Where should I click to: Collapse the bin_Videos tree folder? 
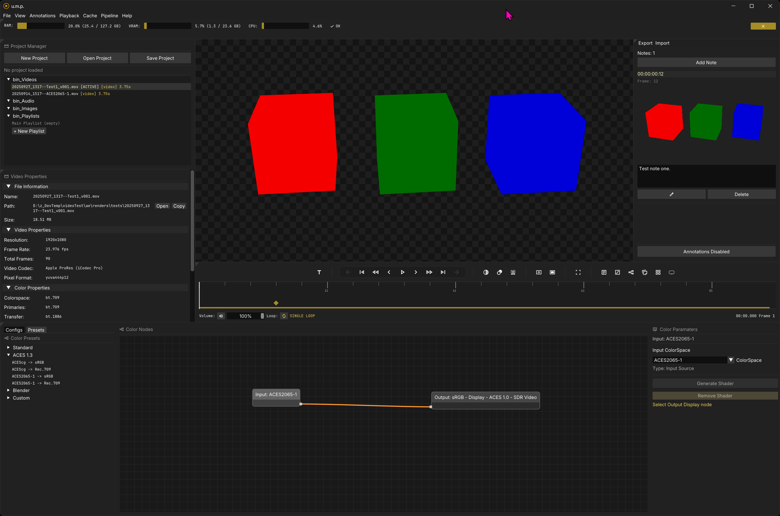pos(8,79)
